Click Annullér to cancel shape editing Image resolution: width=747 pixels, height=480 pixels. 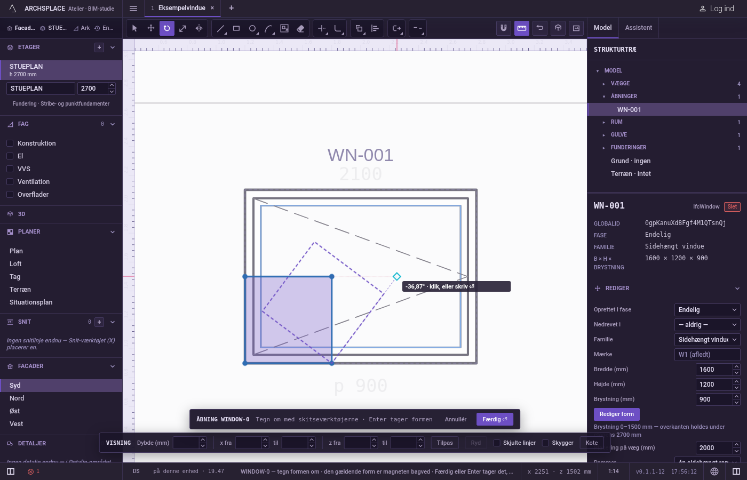point(456,419)
